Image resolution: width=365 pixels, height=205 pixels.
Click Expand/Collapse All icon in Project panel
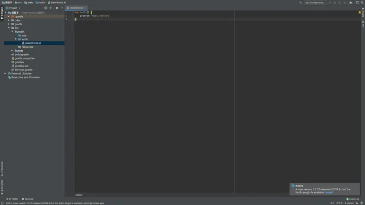coord(51,8)
